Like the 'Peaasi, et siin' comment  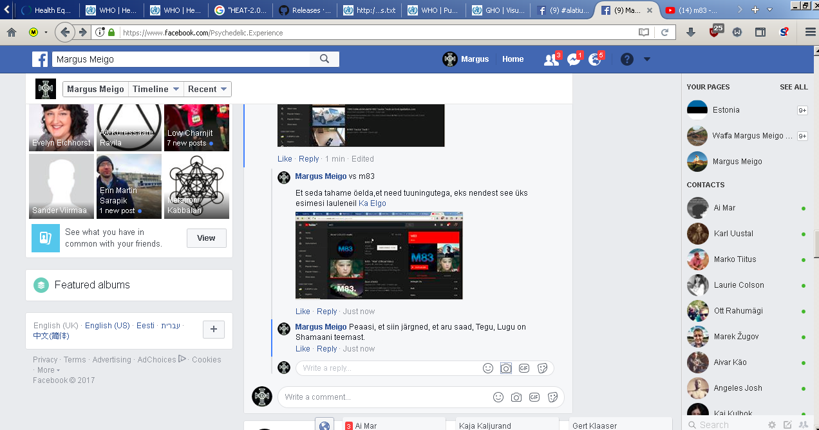coord(303,349)
